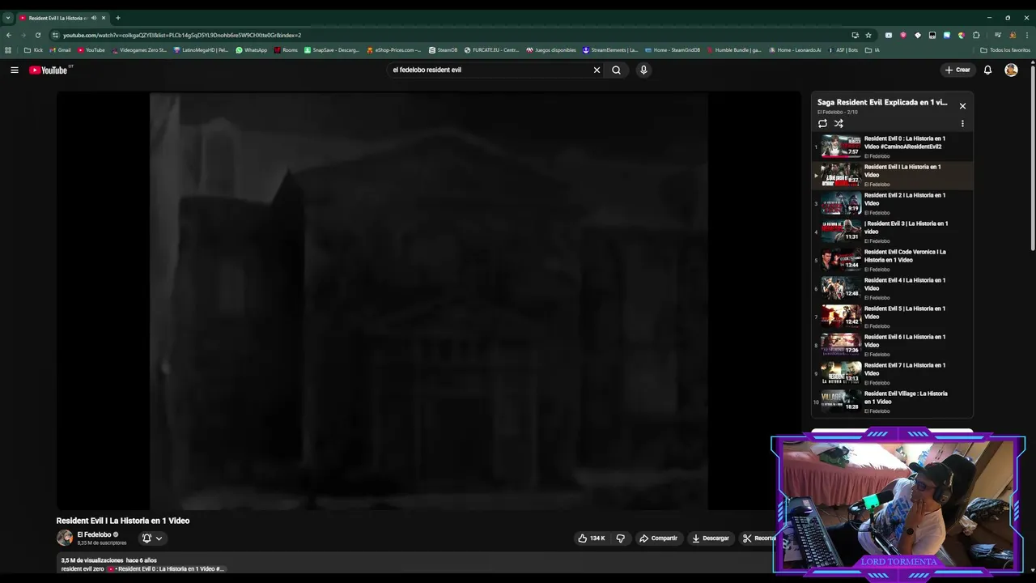Reload the page

[38, 35]
